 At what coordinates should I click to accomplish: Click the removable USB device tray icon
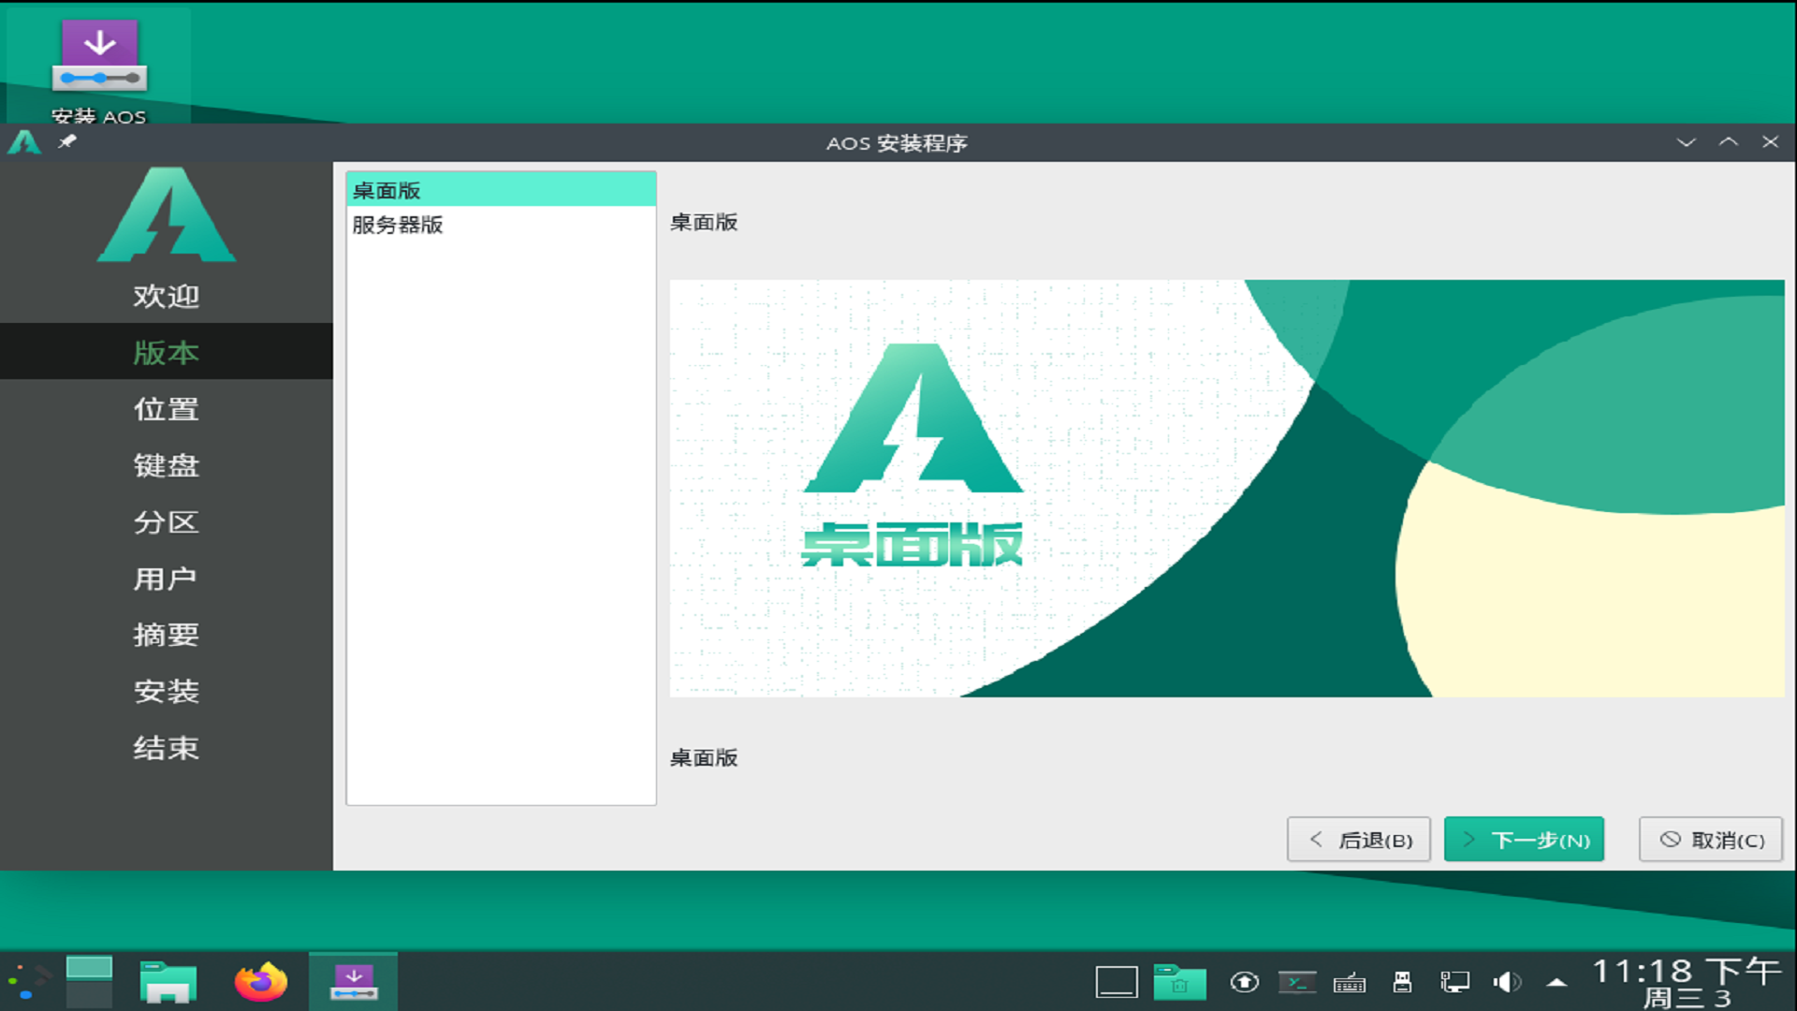tap(1402, 982)
